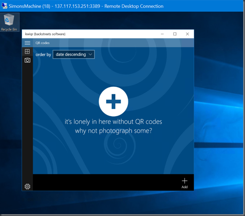Select the Recycle Bin desktop icon
This screenshot has width=245, height=216.
point(9,22)
